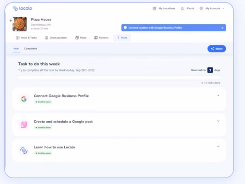245x184 pixels.
Task: Open the Pizza House thumbnail image
Action: (x=20, y=24)
